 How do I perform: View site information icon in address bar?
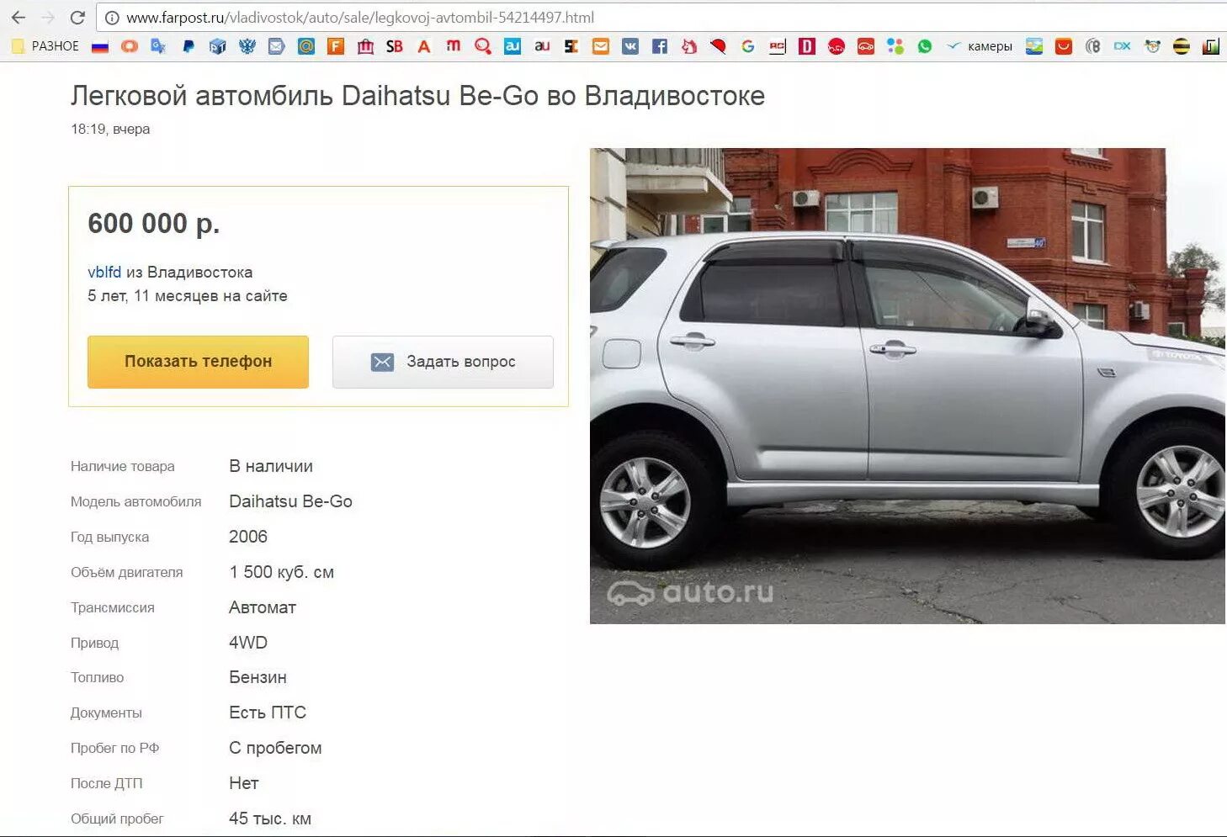coord(112,18)
